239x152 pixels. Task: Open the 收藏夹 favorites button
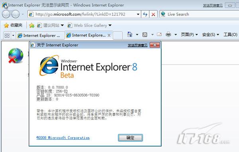point(13,25)
